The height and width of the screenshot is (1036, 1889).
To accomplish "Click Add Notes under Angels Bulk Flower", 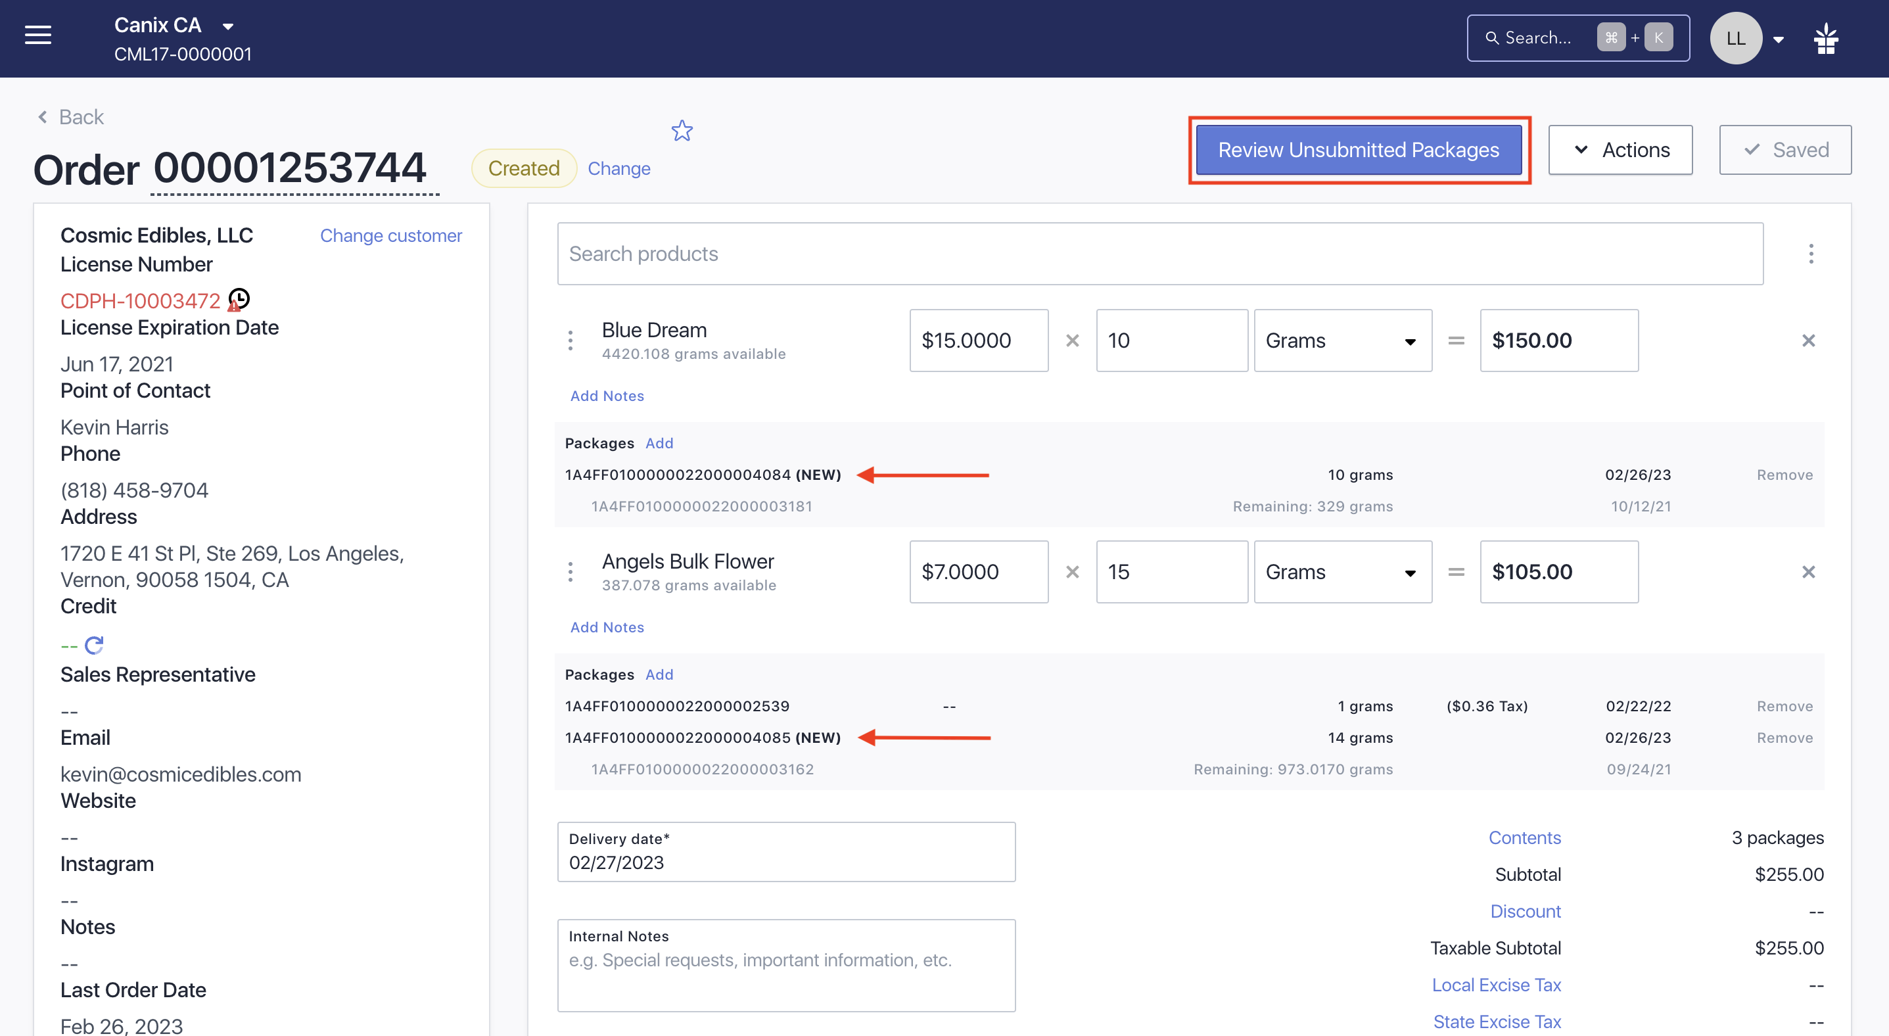I will (x=607, y=628).
